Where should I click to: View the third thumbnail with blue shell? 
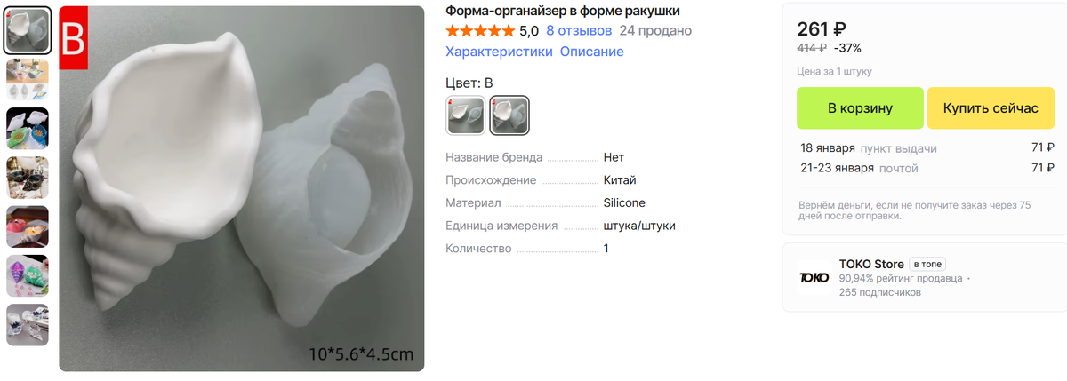click(x=28, y=129)
